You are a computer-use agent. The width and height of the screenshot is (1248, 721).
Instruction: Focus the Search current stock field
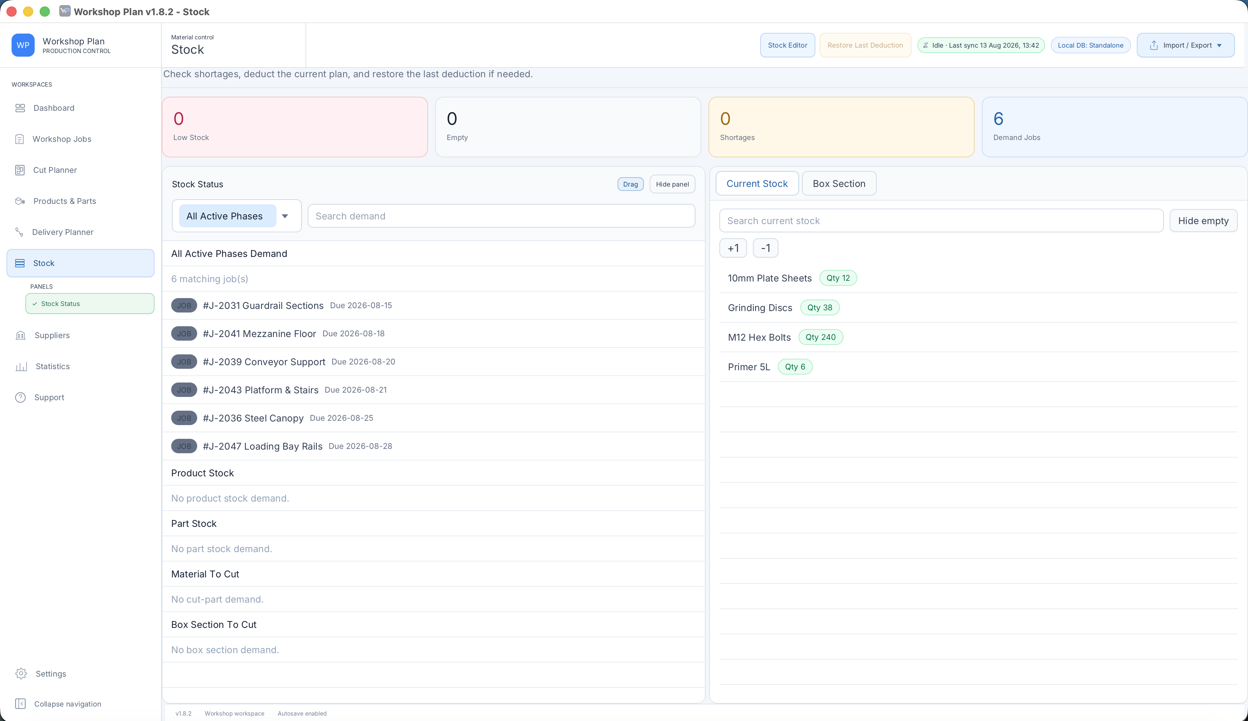941,221
